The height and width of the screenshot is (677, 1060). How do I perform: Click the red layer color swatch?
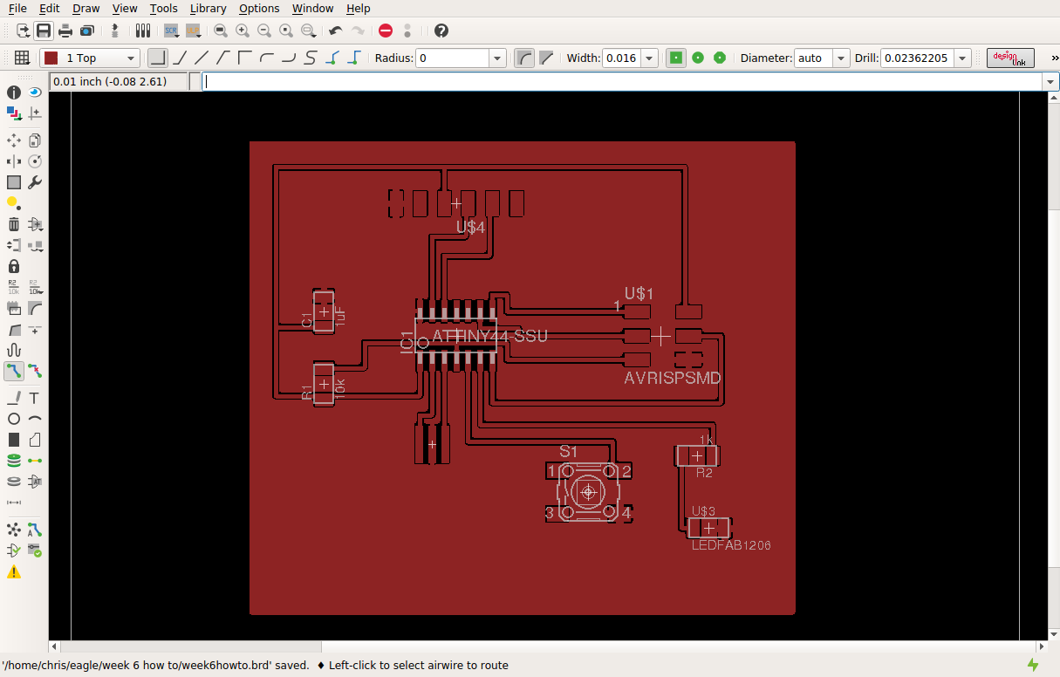51,58
